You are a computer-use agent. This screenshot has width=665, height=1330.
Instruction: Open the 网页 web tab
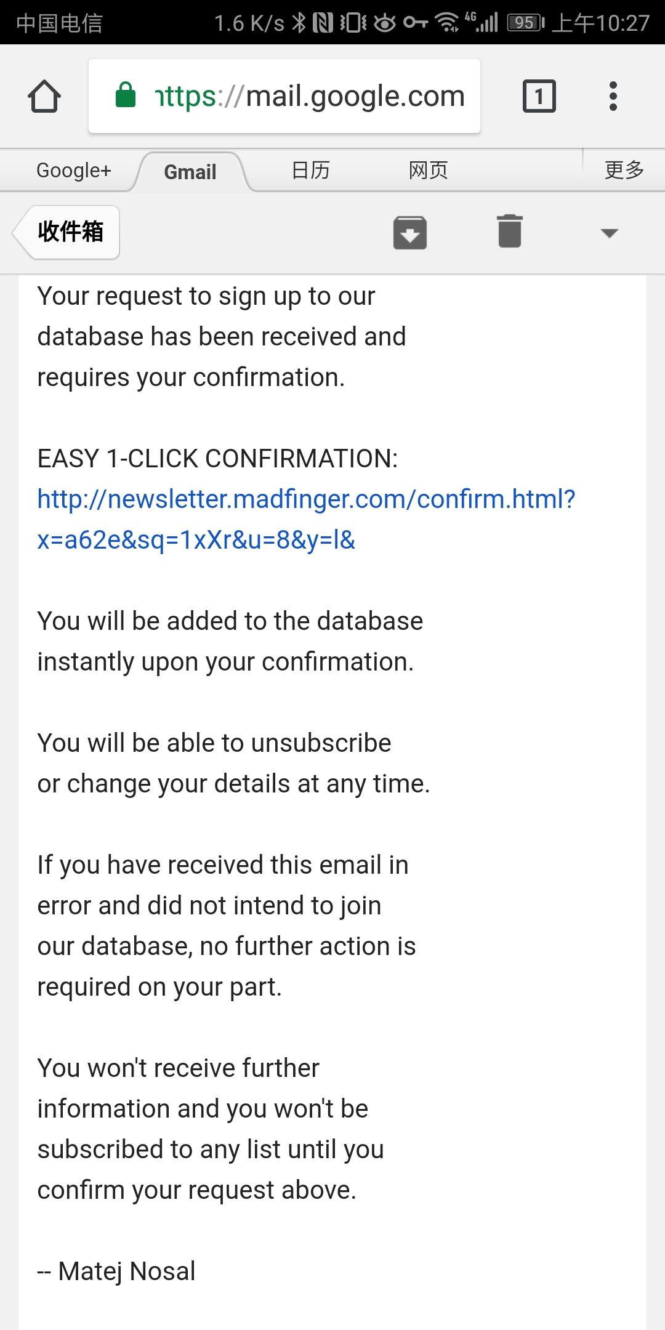[428, 171]
